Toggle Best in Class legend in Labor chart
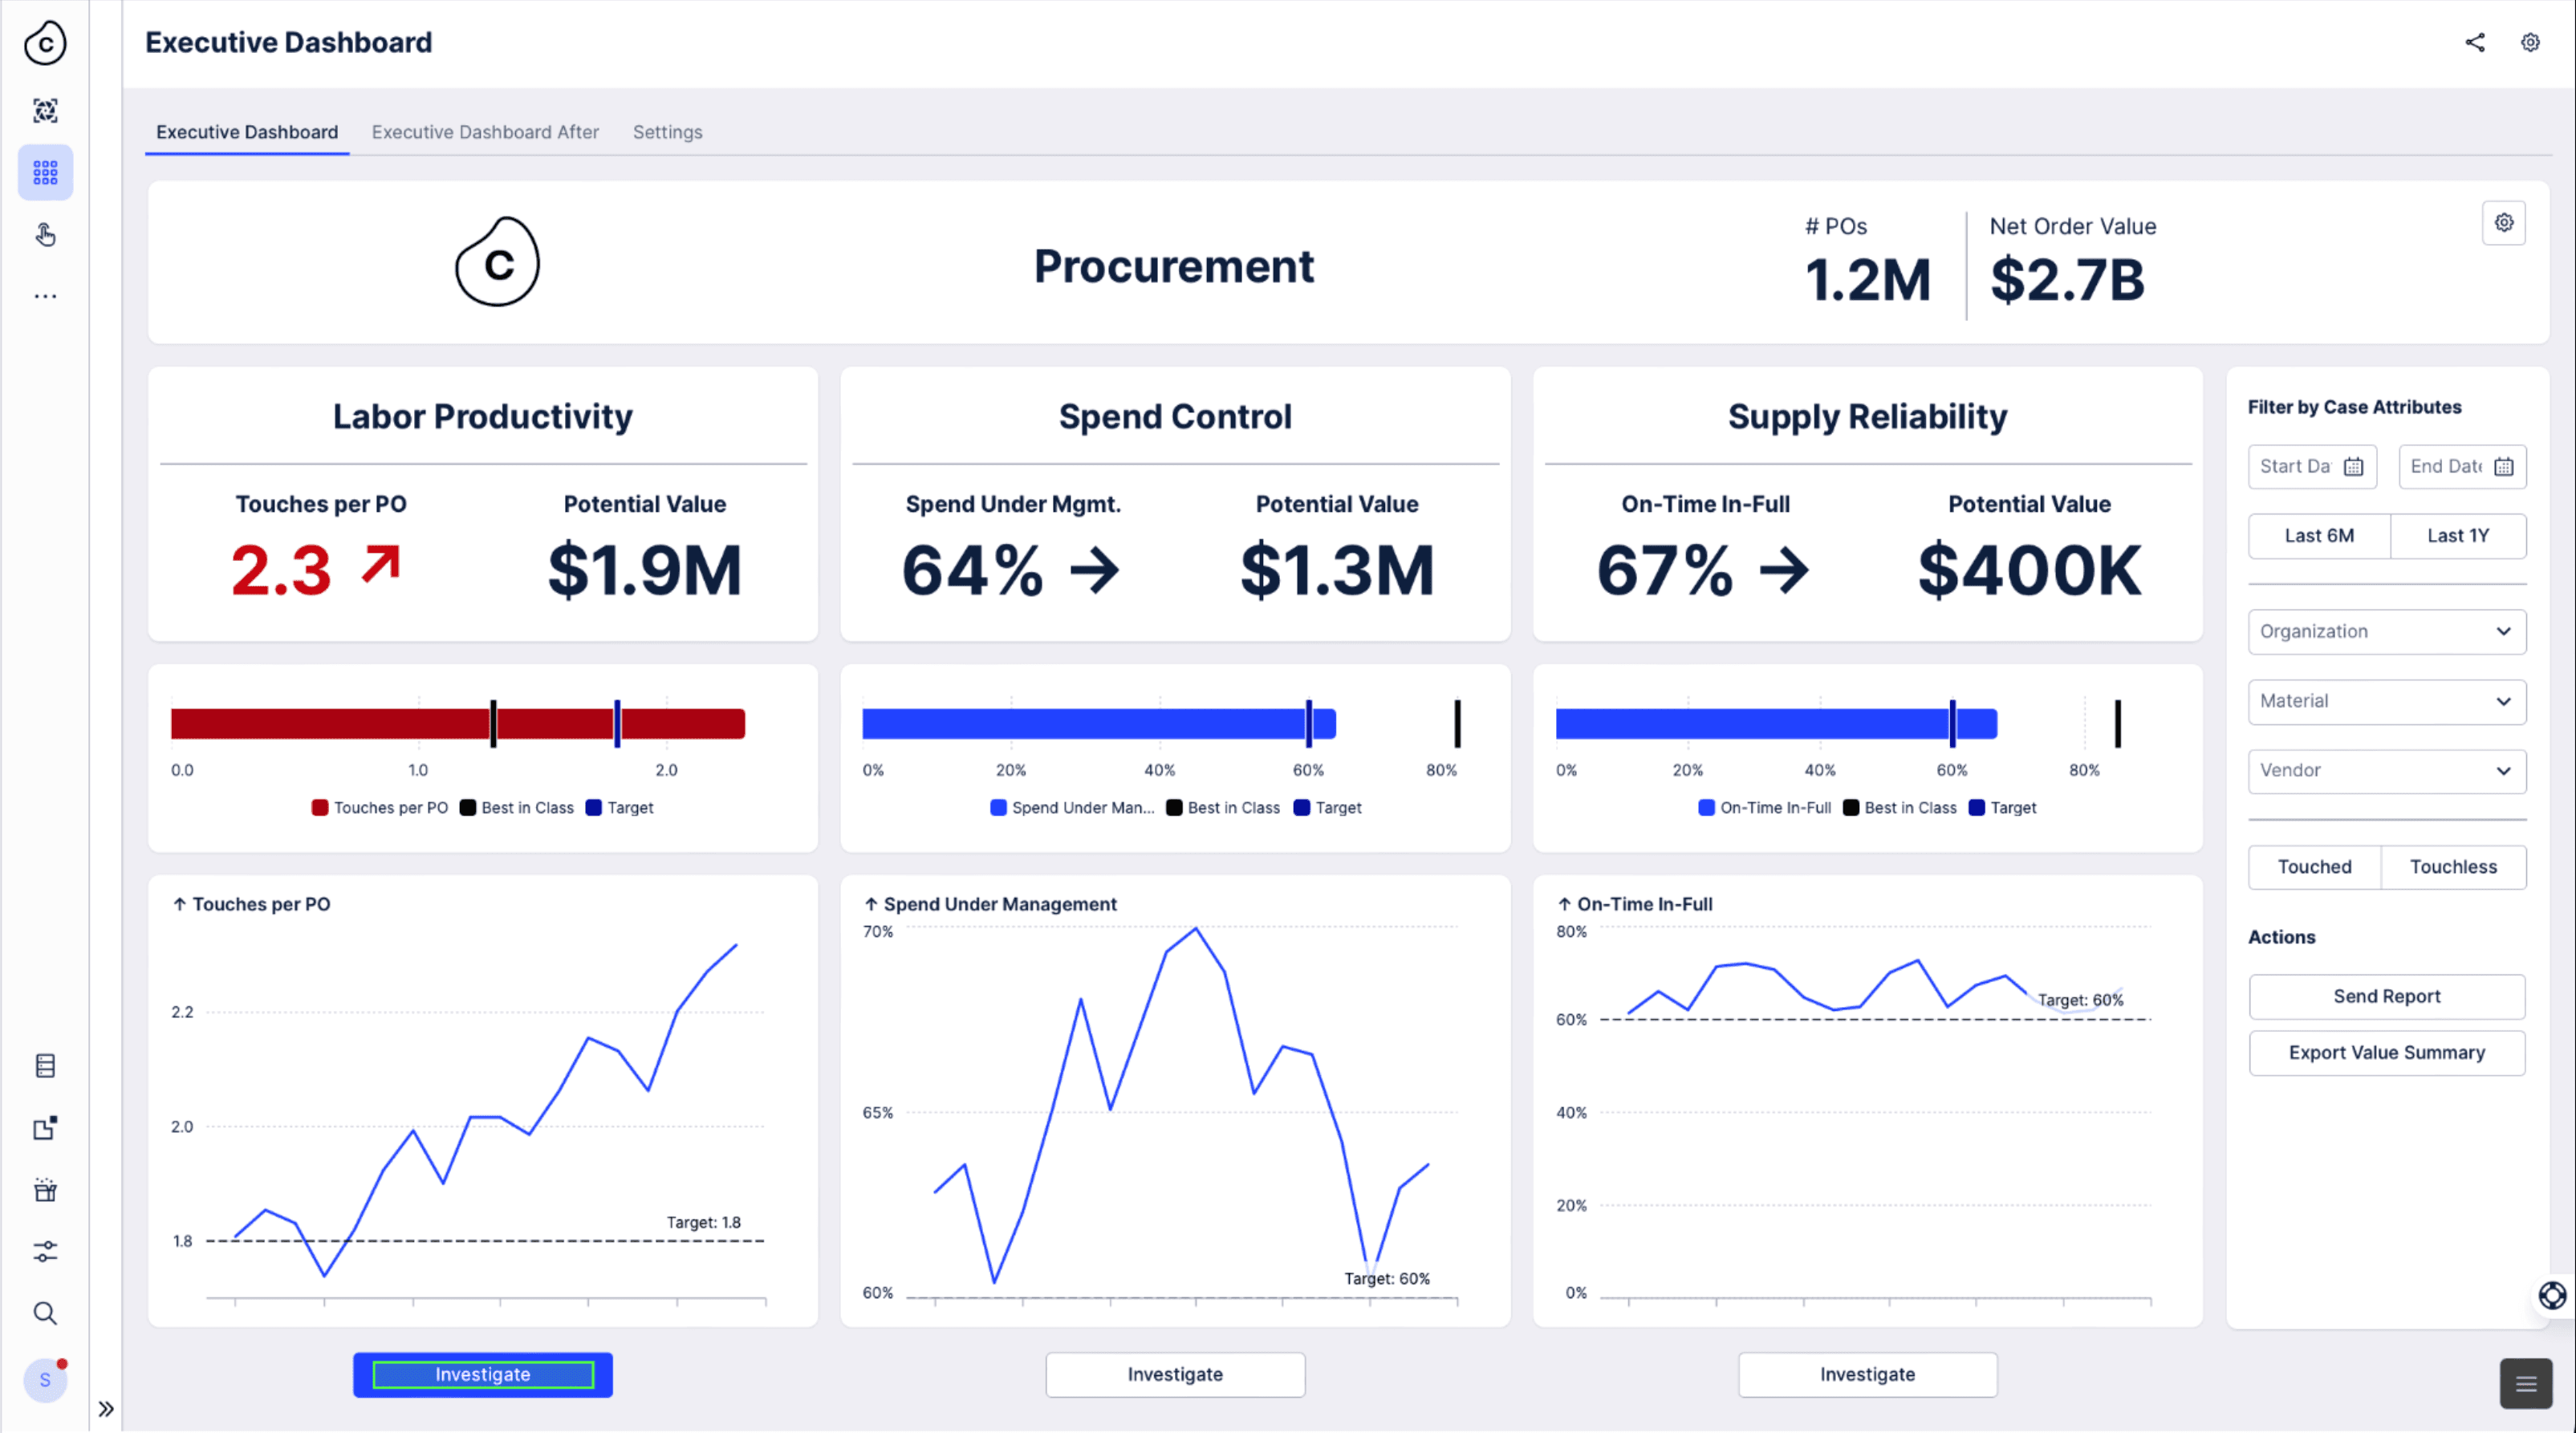 (x=517, y=808)
